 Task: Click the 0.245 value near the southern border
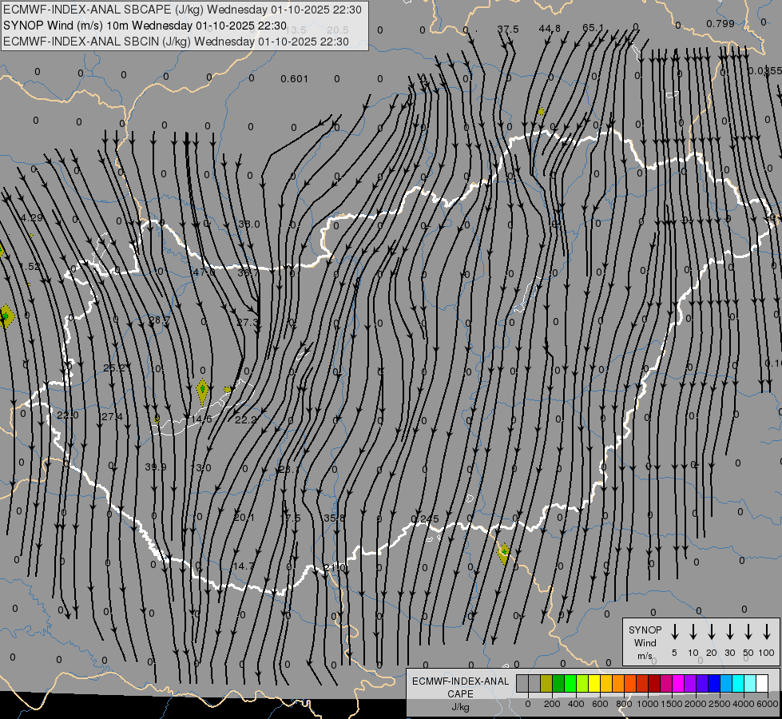pos(425,519)
